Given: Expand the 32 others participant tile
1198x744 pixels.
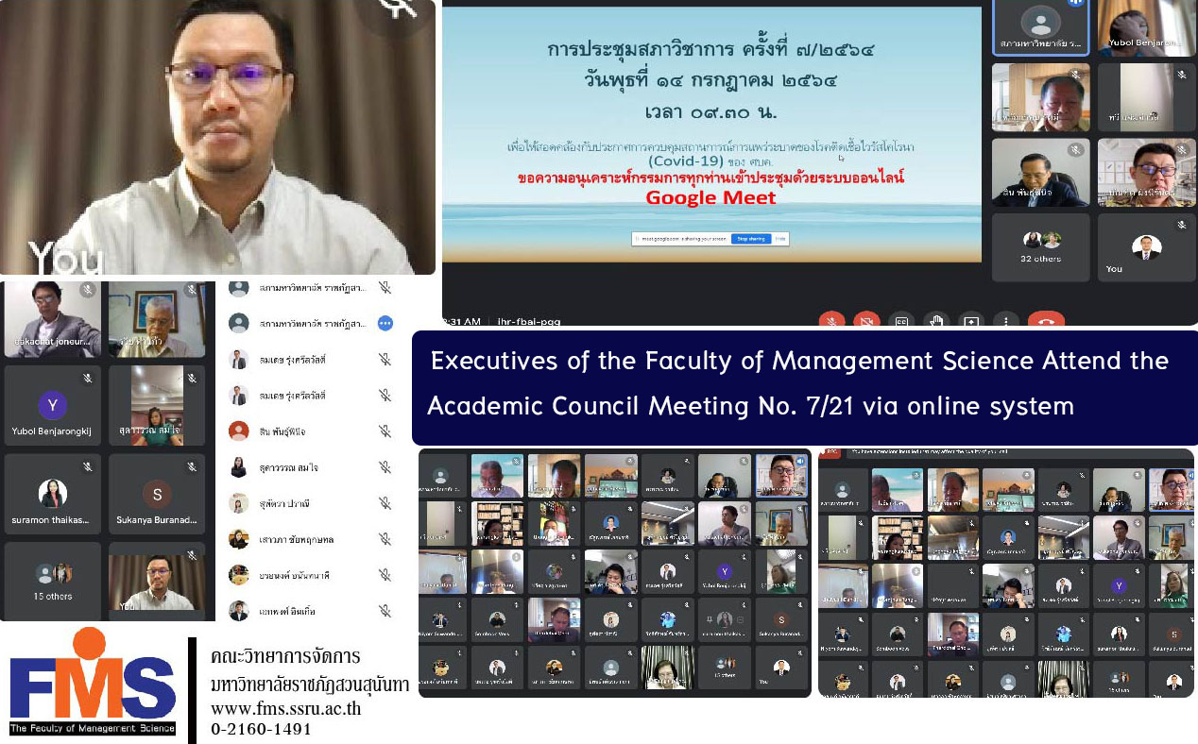Looking at the screenshot, I should pyautogui.click(x=1040, y=247).
